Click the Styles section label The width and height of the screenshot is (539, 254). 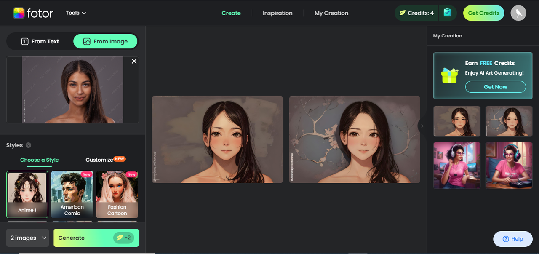(x=14, y=145)
